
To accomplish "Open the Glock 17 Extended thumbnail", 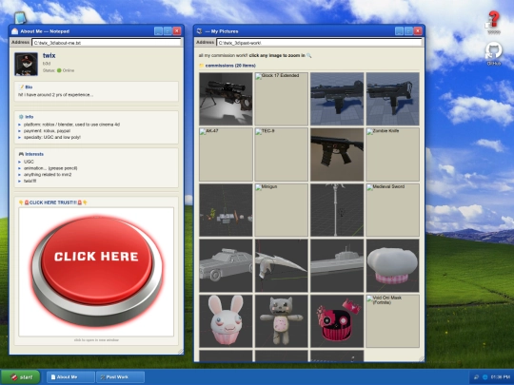I will (x=281, y=99).
